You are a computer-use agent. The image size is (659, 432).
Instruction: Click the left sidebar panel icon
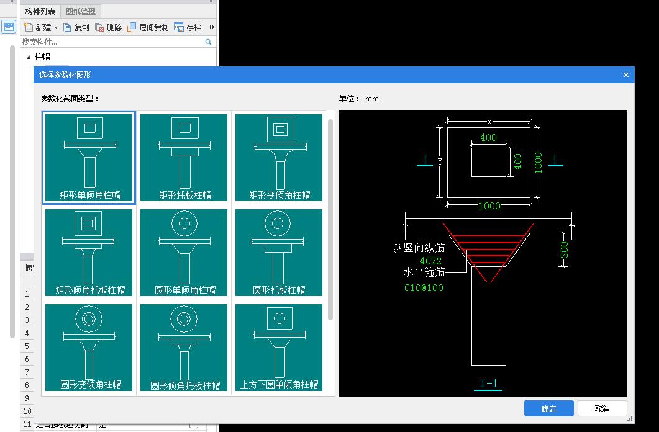coord(9,27)
